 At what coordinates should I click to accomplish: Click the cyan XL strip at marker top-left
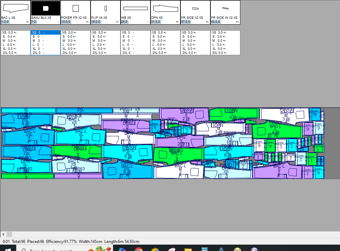click(28, 110)
